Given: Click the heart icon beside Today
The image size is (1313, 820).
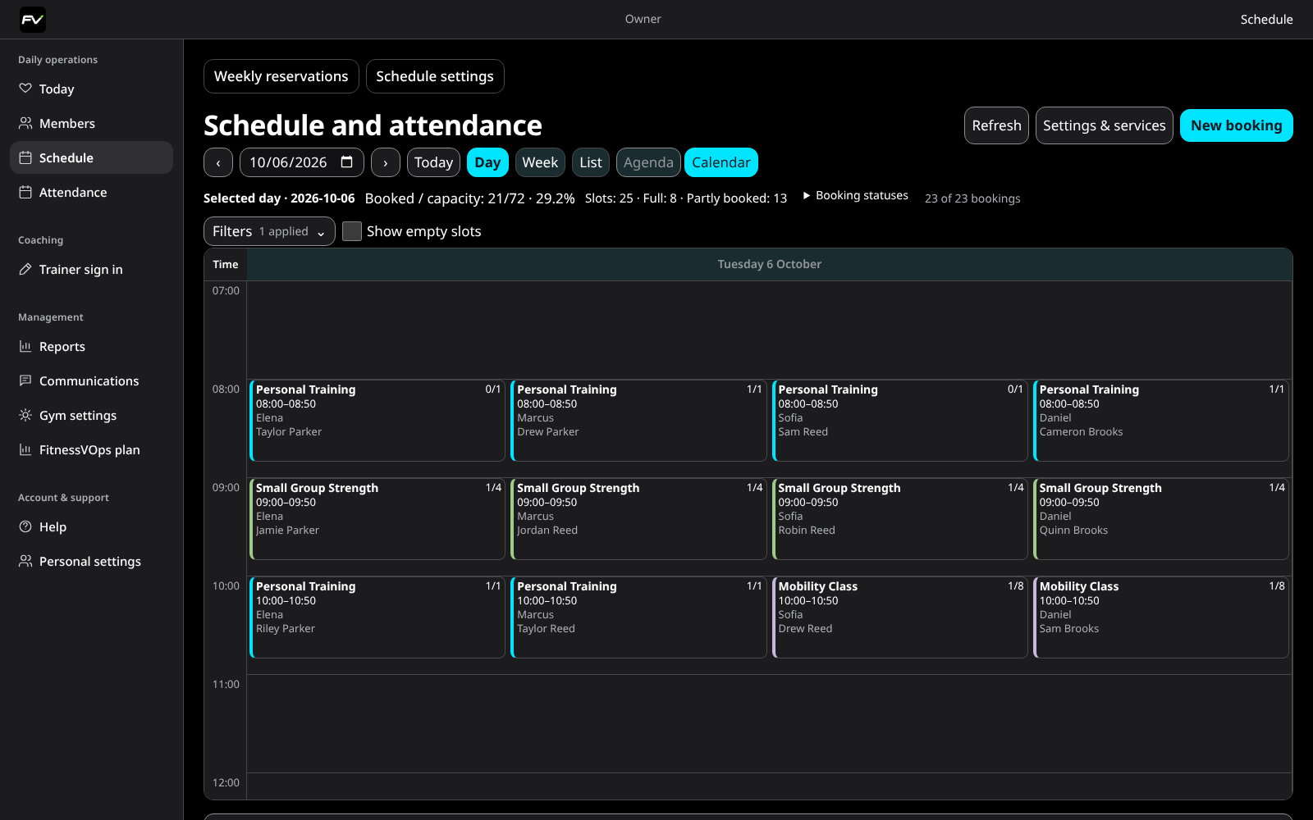Looking at the screenshot, I should coord(25,89).
